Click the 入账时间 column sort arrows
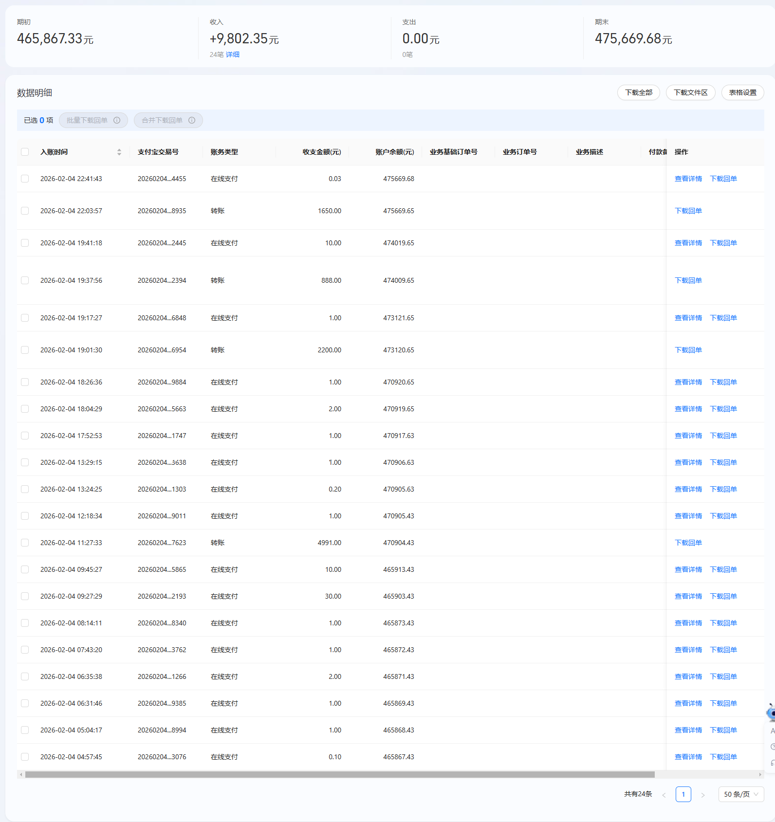 point(119,152)
